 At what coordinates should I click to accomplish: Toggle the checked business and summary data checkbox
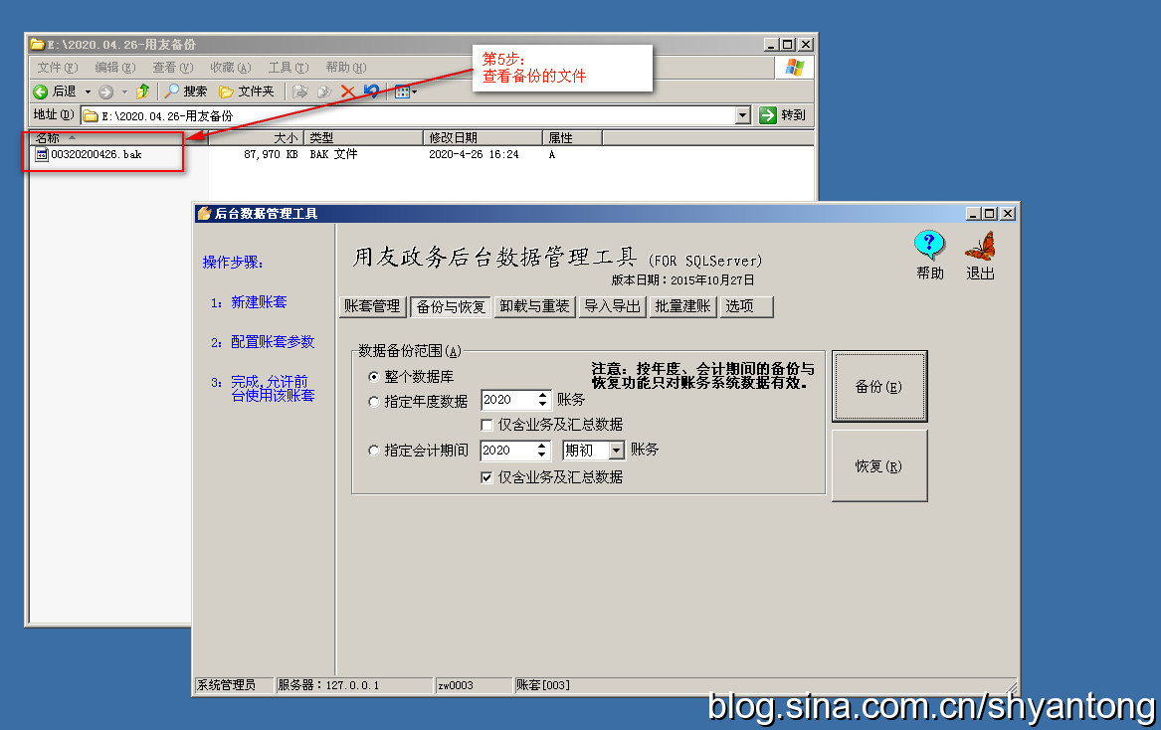click(x=486, y=477)
